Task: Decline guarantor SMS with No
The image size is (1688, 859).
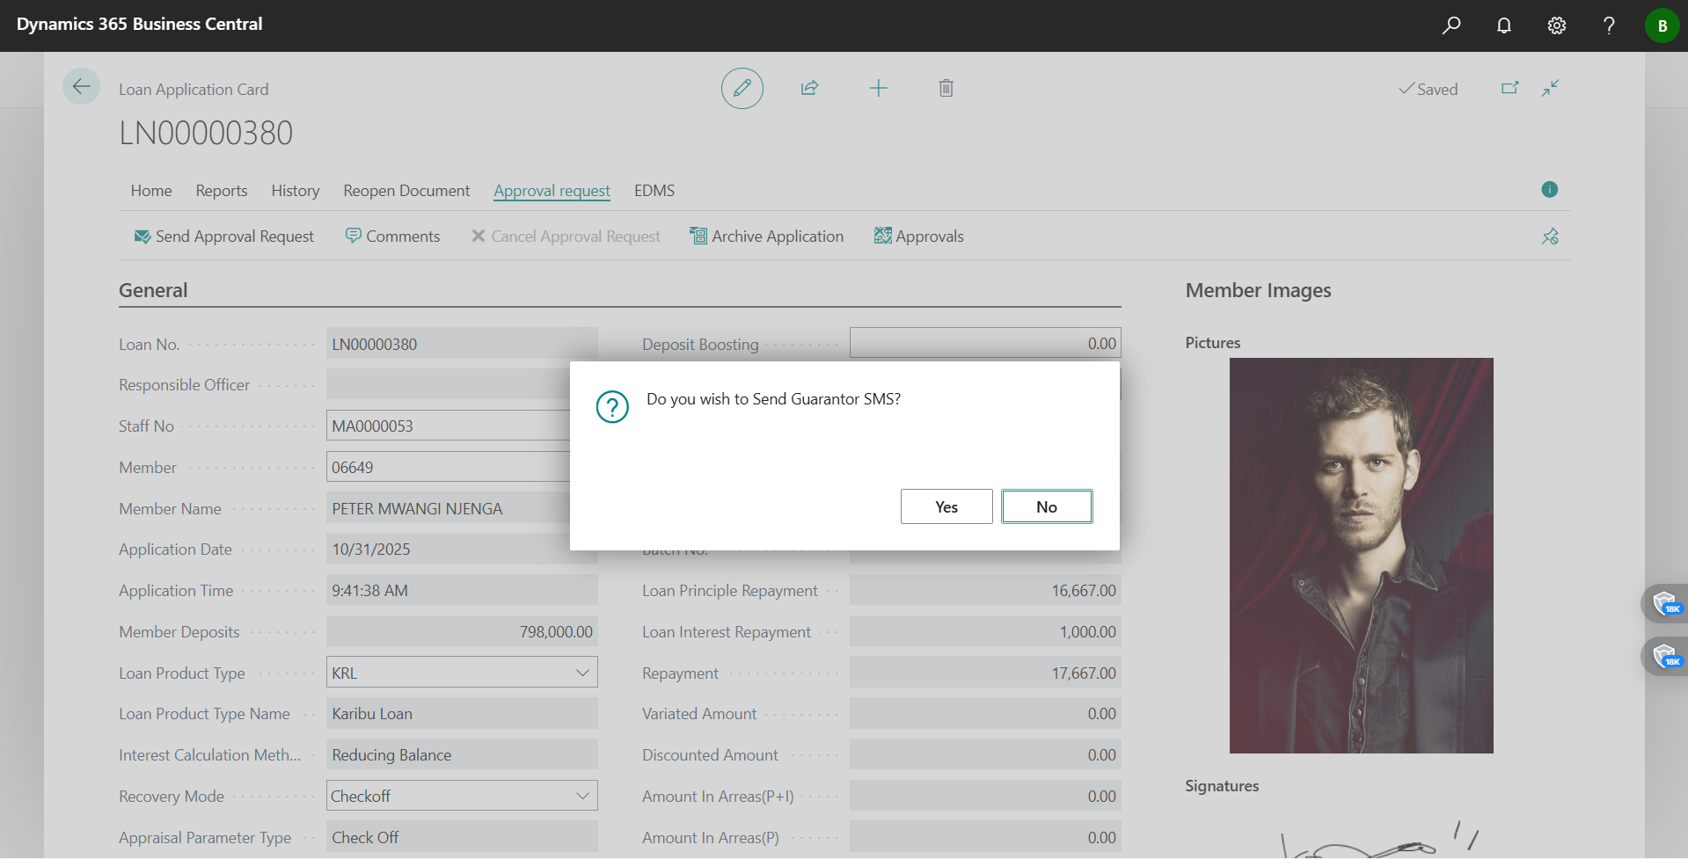Action: pos(1046,506)
